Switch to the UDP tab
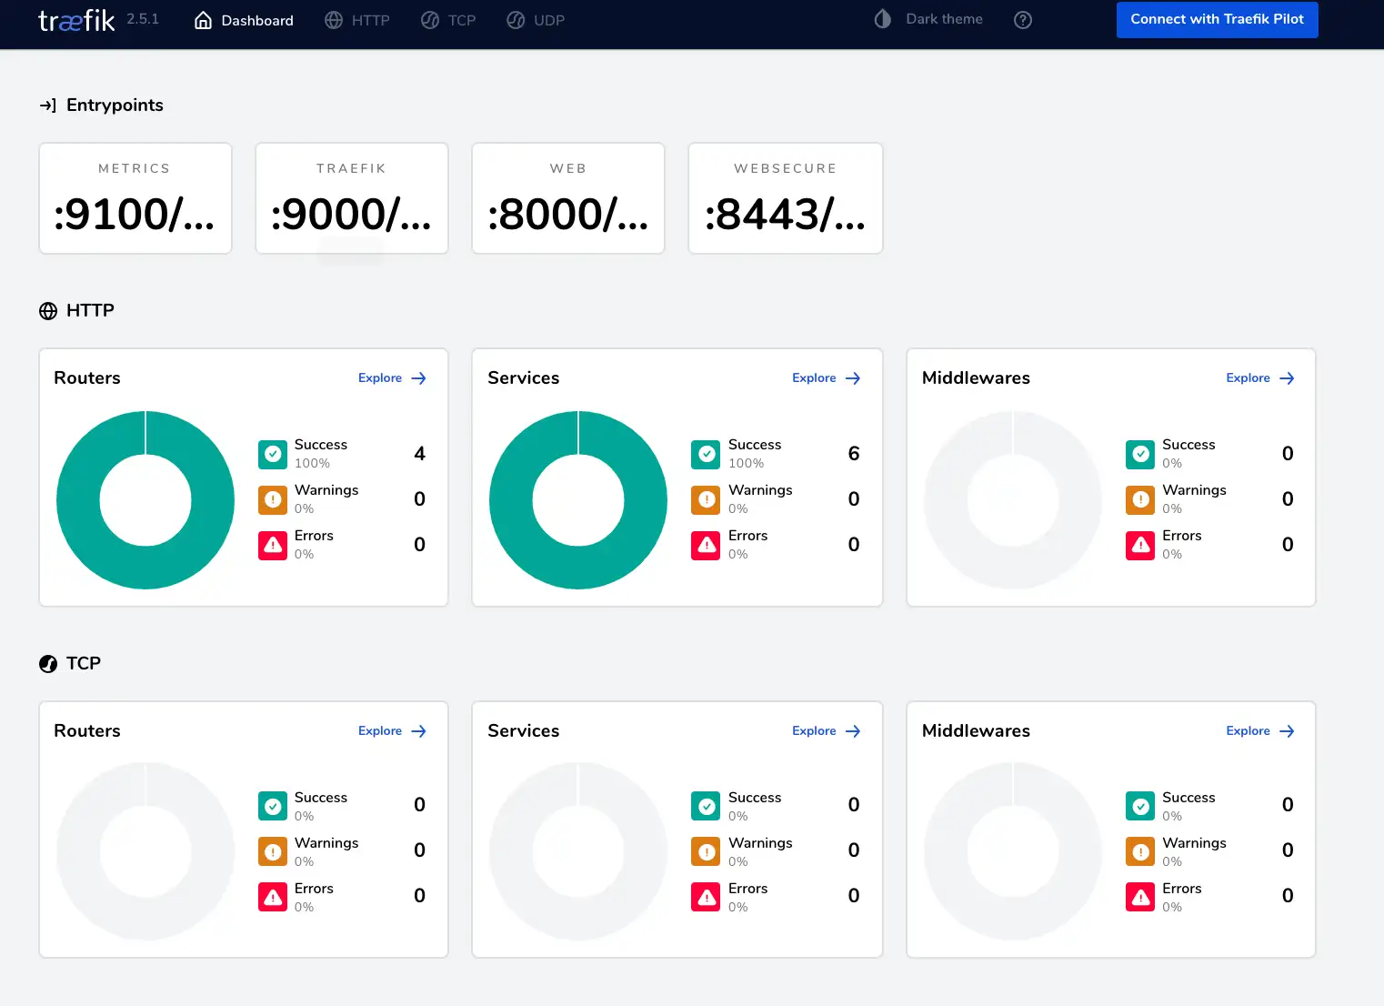1384x1006 pixels. pyautogui.click(x=536, y=20)
